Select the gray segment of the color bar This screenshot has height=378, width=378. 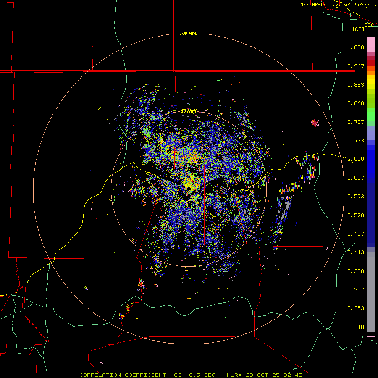[x=371, y=292]
